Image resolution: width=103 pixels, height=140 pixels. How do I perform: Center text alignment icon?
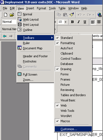click(99, 22)
